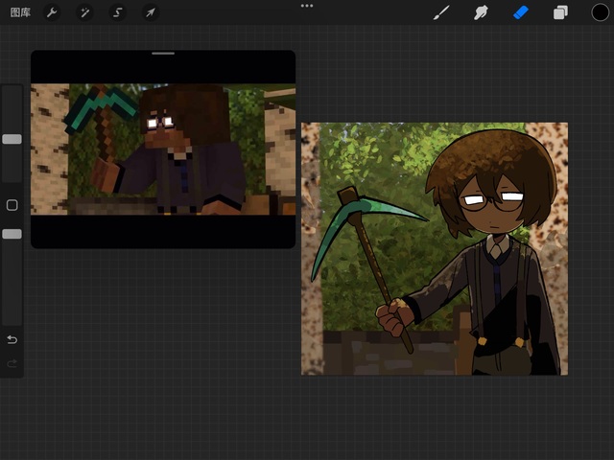Tap the square modify button in sidebar
The width and height of the screenshot is (614, 460).
(x=12, y=205)
